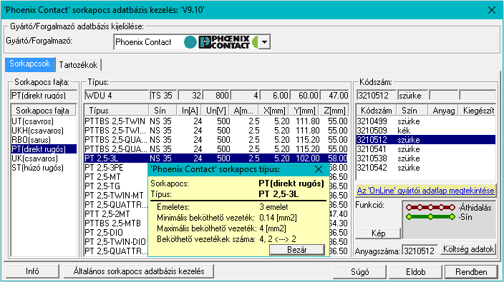Click the Típus column header
504x282 pixels.
pos(117,110)
